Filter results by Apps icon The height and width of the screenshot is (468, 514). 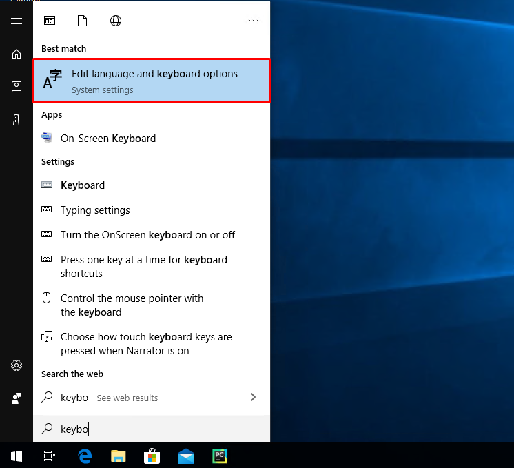(50, 21)
